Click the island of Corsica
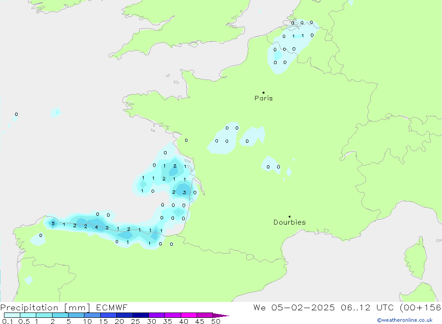 click(415, 257)
